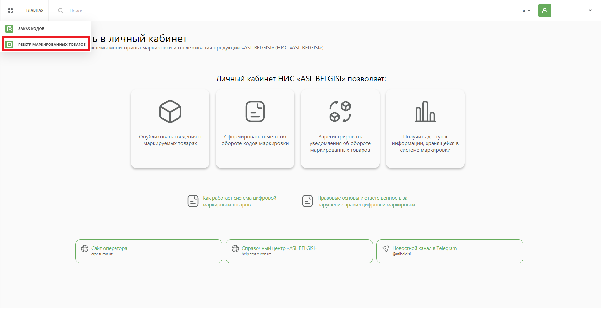The image size is (602, 309).
Task: Click the bar chart icon
Action: coord(425,112)
